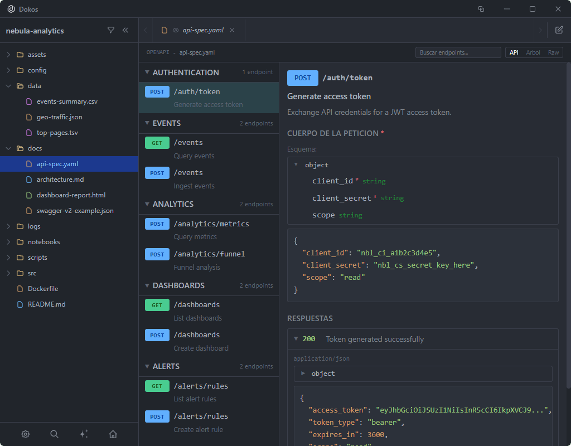Open the project filter funnel icon

[x=111, y=31]
